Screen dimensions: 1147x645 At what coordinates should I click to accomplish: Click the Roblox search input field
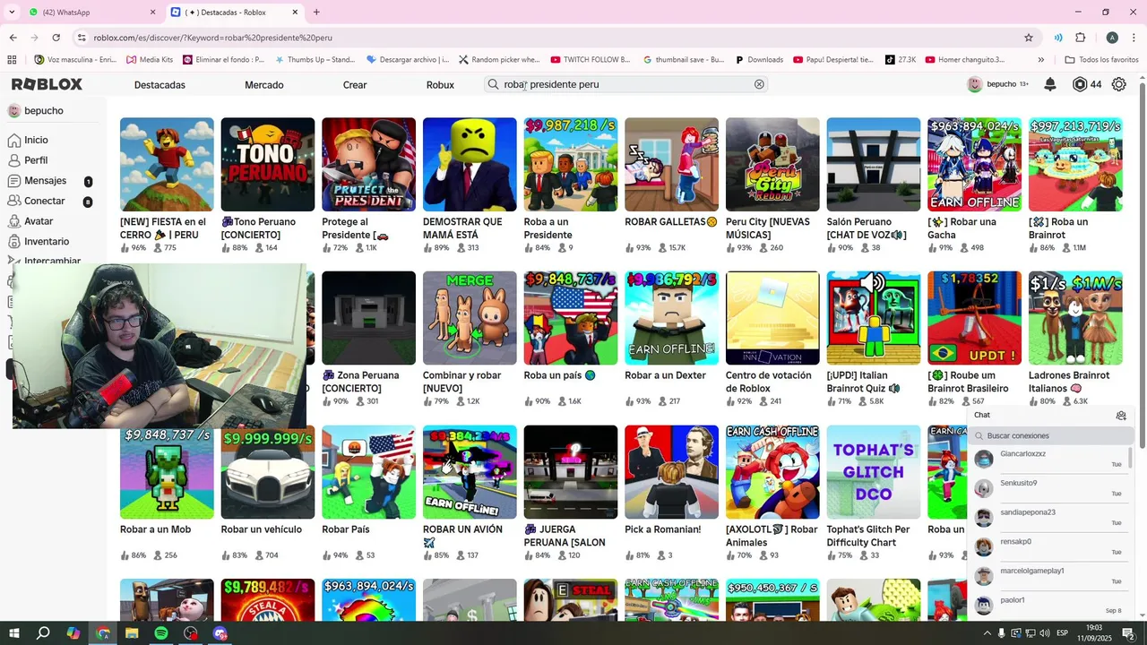point(625,84)
